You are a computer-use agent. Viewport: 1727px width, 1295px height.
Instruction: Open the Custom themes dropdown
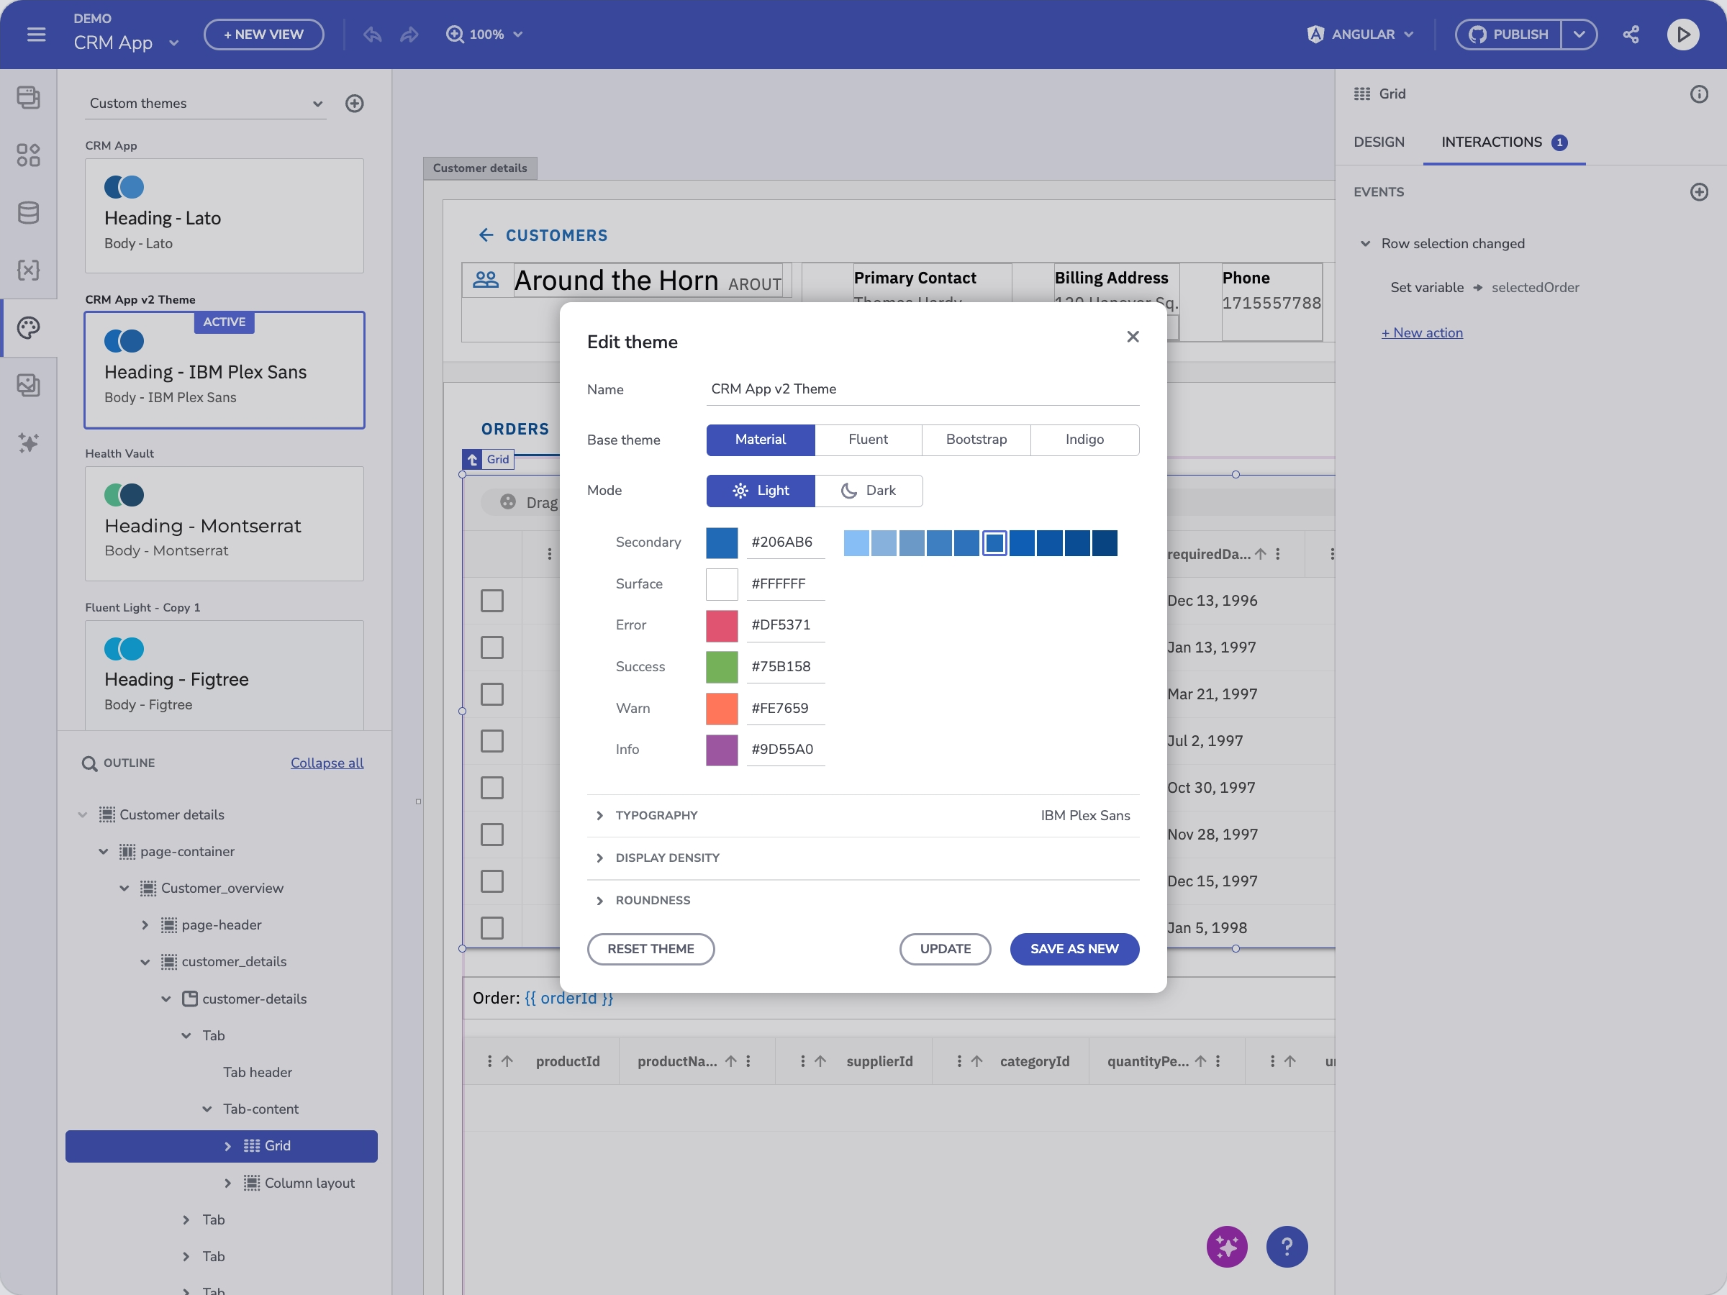click(206, 103)
